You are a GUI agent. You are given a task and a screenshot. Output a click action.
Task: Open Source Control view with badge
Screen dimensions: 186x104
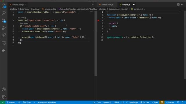4,21
